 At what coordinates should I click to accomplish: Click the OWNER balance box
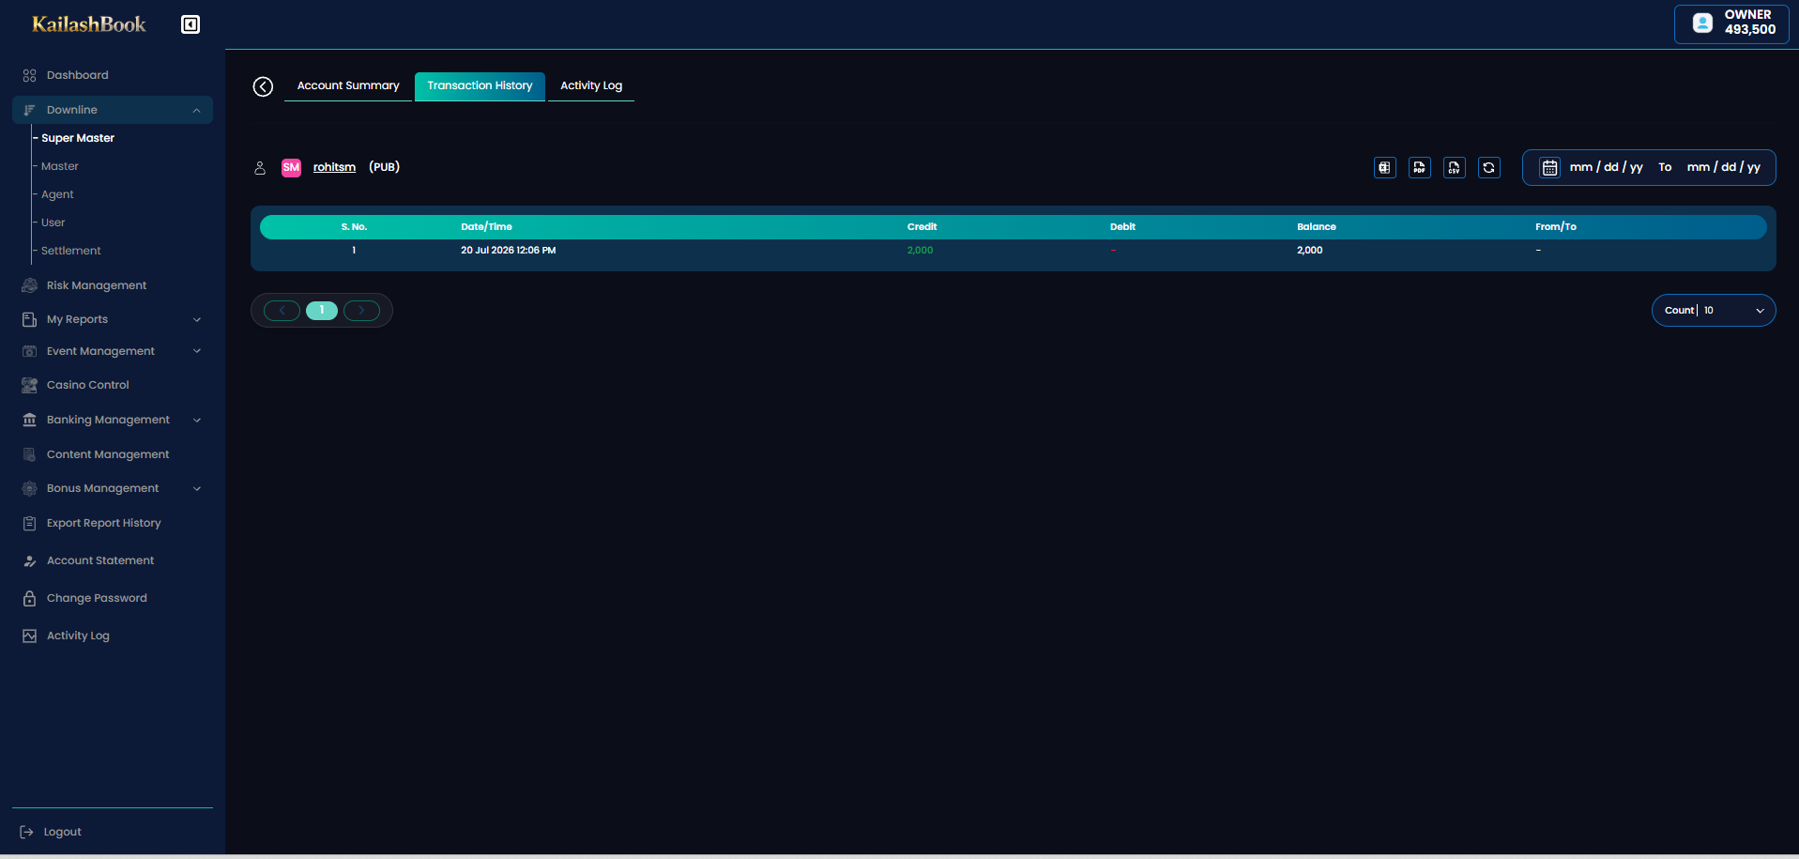tap(1731, 23)
